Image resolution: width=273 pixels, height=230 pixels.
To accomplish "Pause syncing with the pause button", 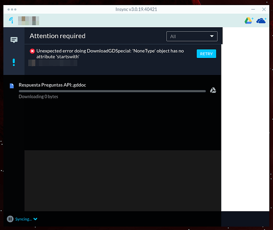I will click(x=10, y=219).
